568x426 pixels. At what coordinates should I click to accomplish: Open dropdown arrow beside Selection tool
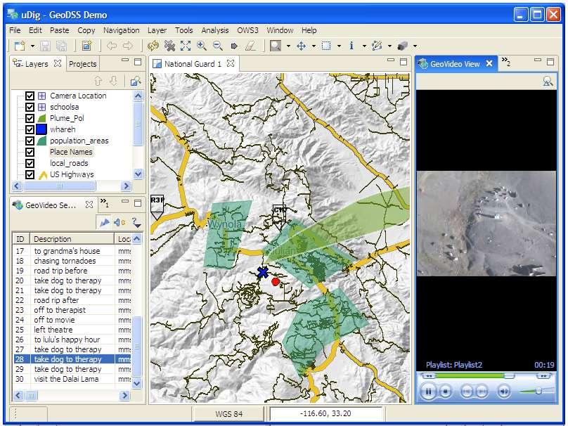(339, 46)
